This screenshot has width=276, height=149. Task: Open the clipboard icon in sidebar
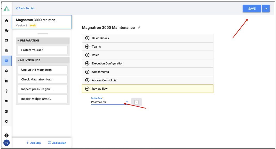[x=6, y=51]
